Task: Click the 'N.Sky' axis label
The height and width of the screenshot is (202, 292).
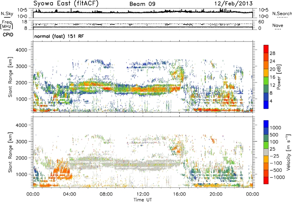Action: point(7,14)
